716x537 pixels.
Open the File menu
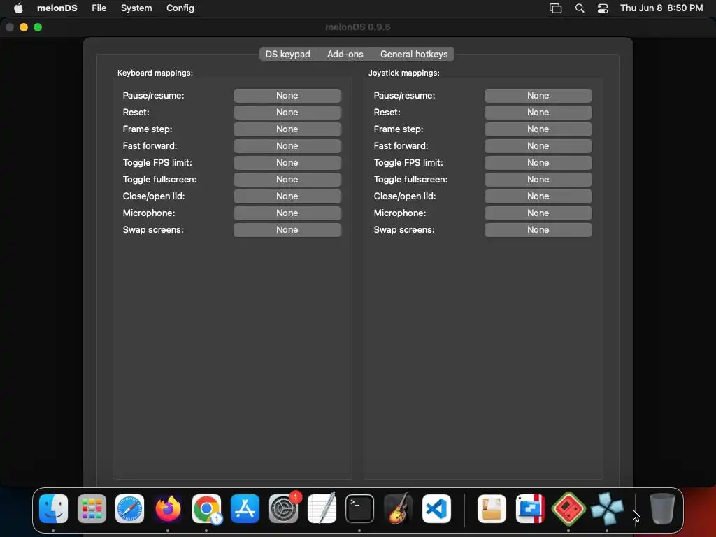coord(99,8)
